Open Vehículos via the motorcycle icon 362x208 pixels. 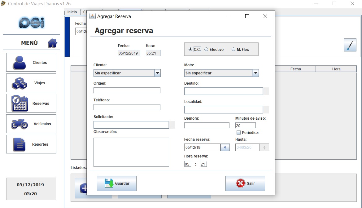point(20,124)
